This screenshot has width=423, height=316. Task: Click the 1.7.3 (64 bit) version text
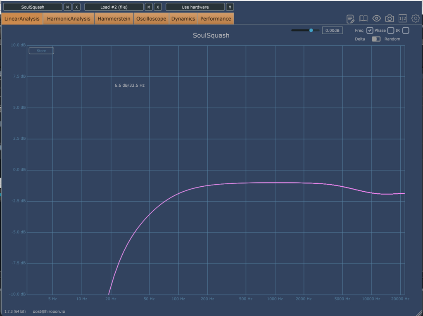click(x=15, y=311)
